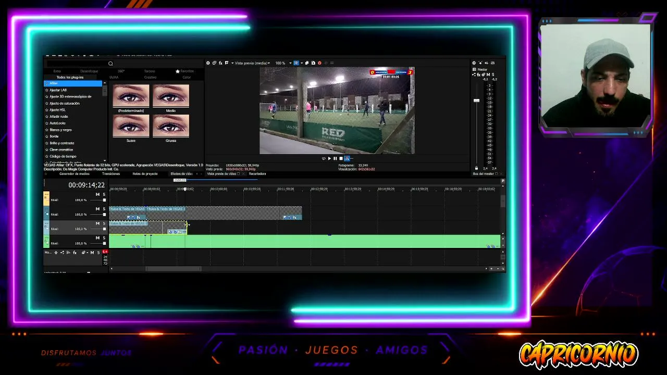The height and width of the screenshot is (375, 667).
Task: Choose the Suave preset thumbnail
Action: click(131, 126)
